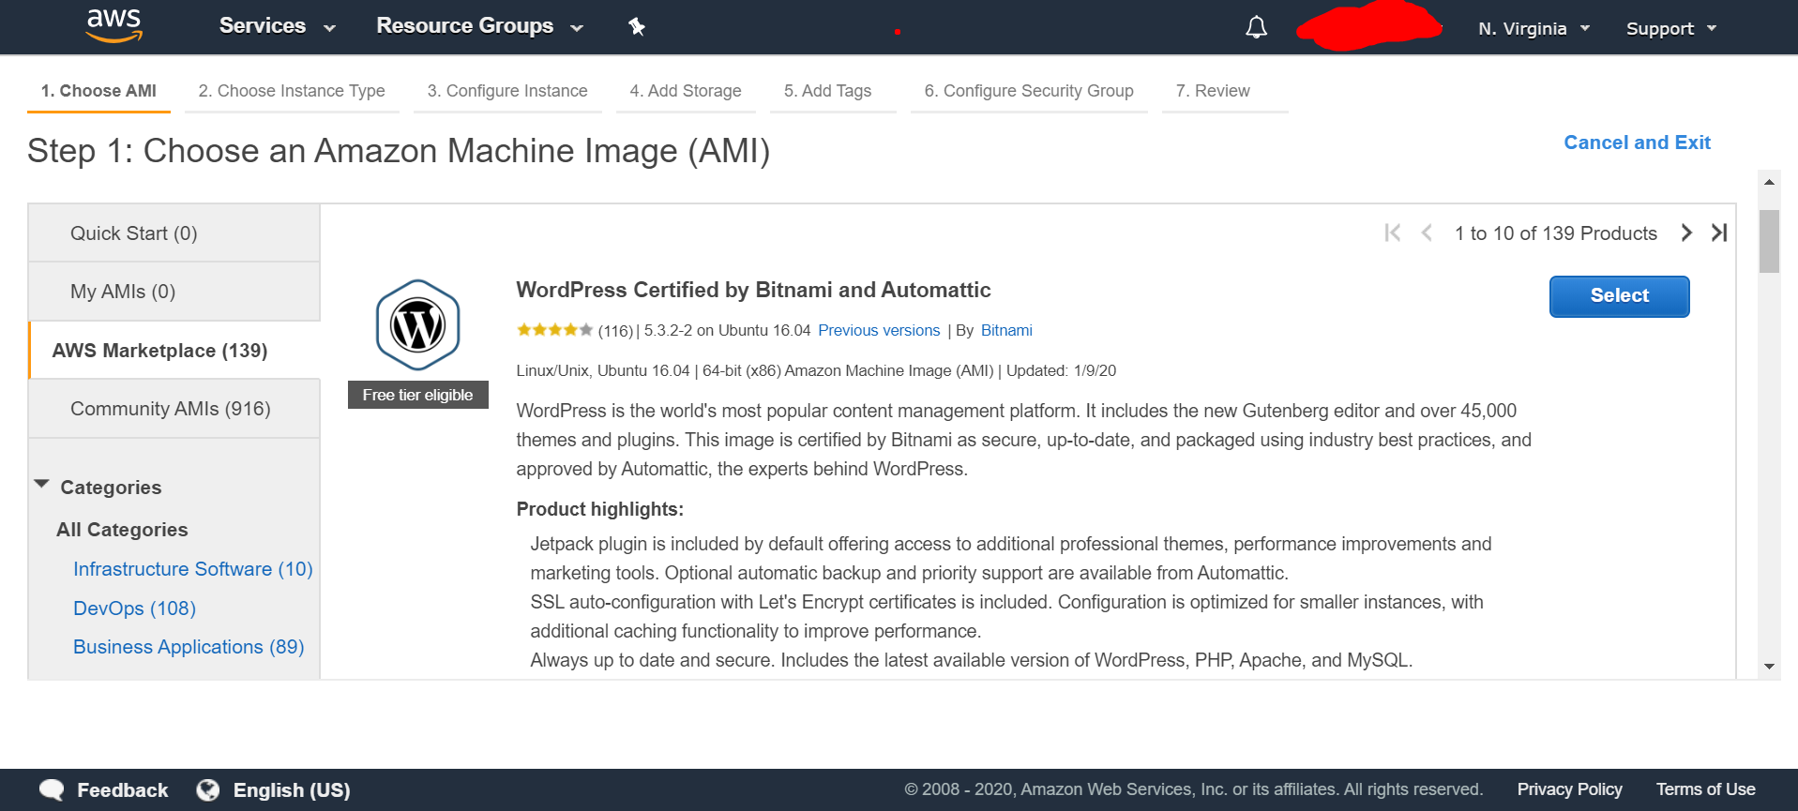Jump to first page of products

point(1393,233)
